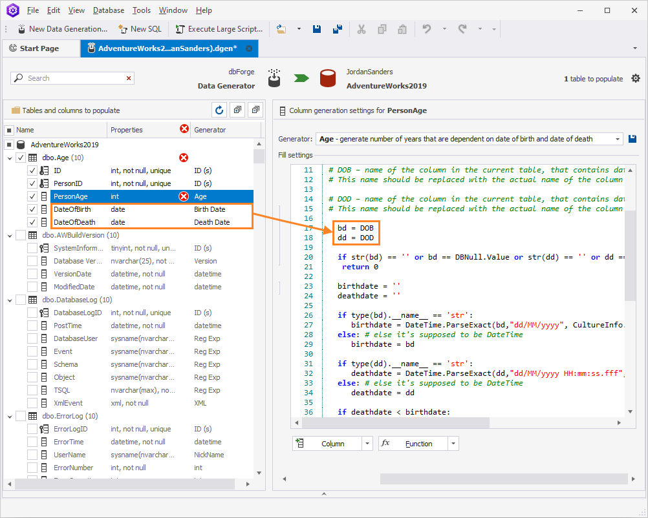This screenshot has height=518, width=648.
Task: Switch to the Start Page tab
Action: click(x=39, y=48)
